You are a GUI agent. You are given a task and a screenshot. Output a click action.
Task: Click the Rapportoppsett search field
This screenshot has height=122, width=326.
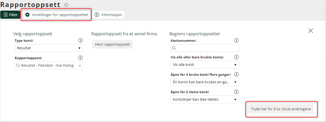tap(49, 65)
